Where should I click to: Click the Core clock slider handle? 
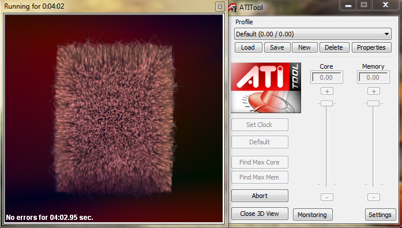(x=327, y=103)
